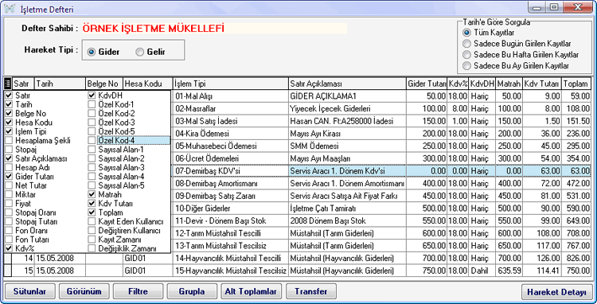Image resolution: width=597 pixels, height=304 pixels.
Task: Click the İşletme Defteri title bar app icon
Action: (10, 10)
